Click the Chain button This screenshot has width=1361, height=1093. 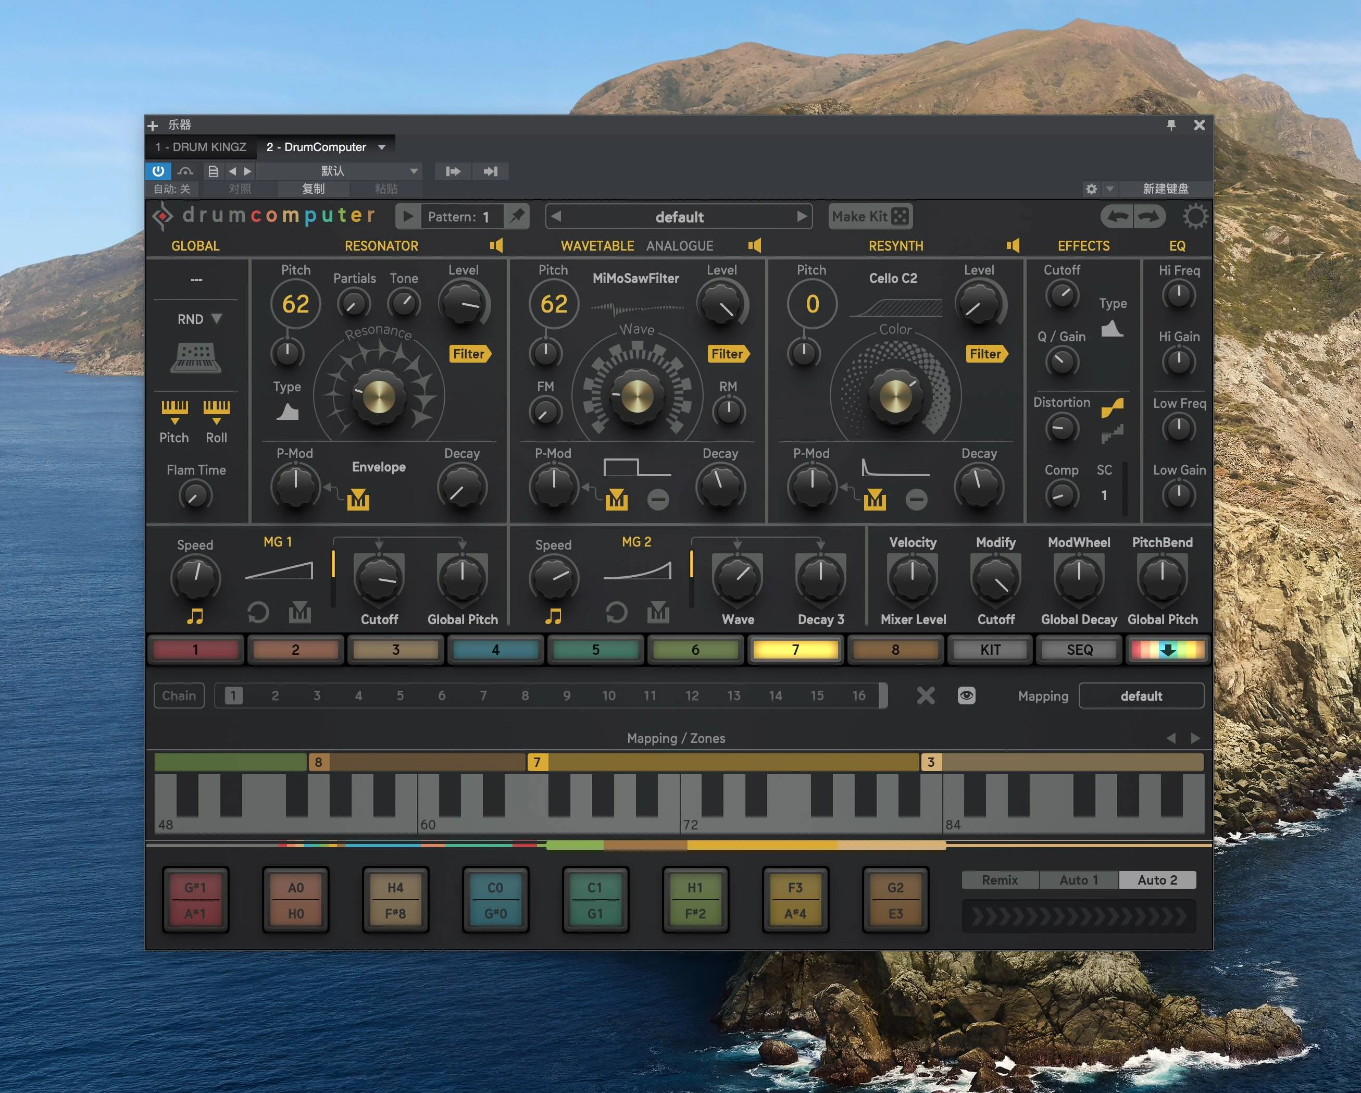pos(179,696)
